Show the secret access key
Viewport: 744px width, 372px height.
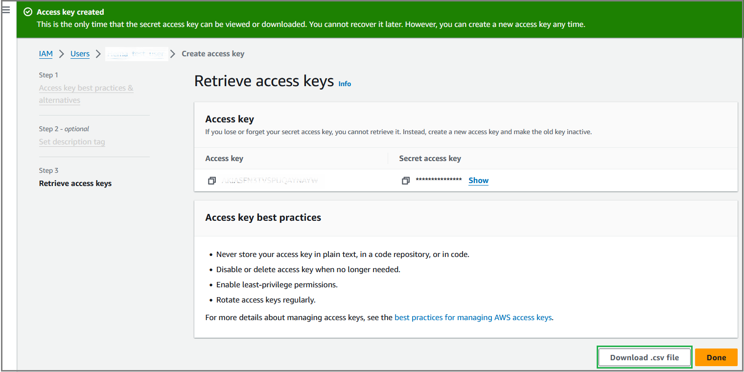pyautogui.click(x=478, y=180)
